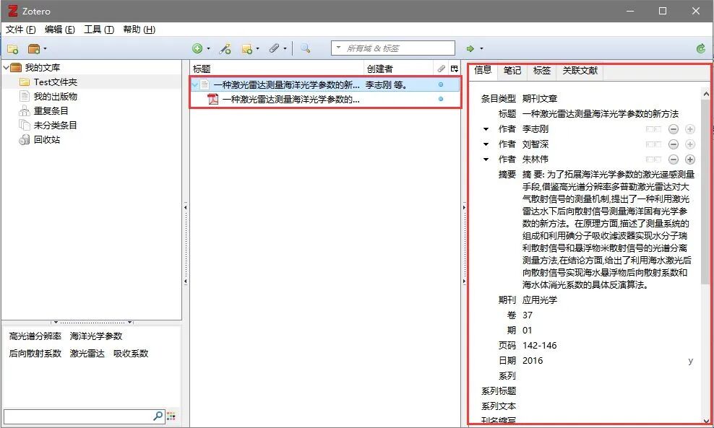Toggle name field mode for author 李志刚
This screenshot has width=714, height=428.
point(653,129)
